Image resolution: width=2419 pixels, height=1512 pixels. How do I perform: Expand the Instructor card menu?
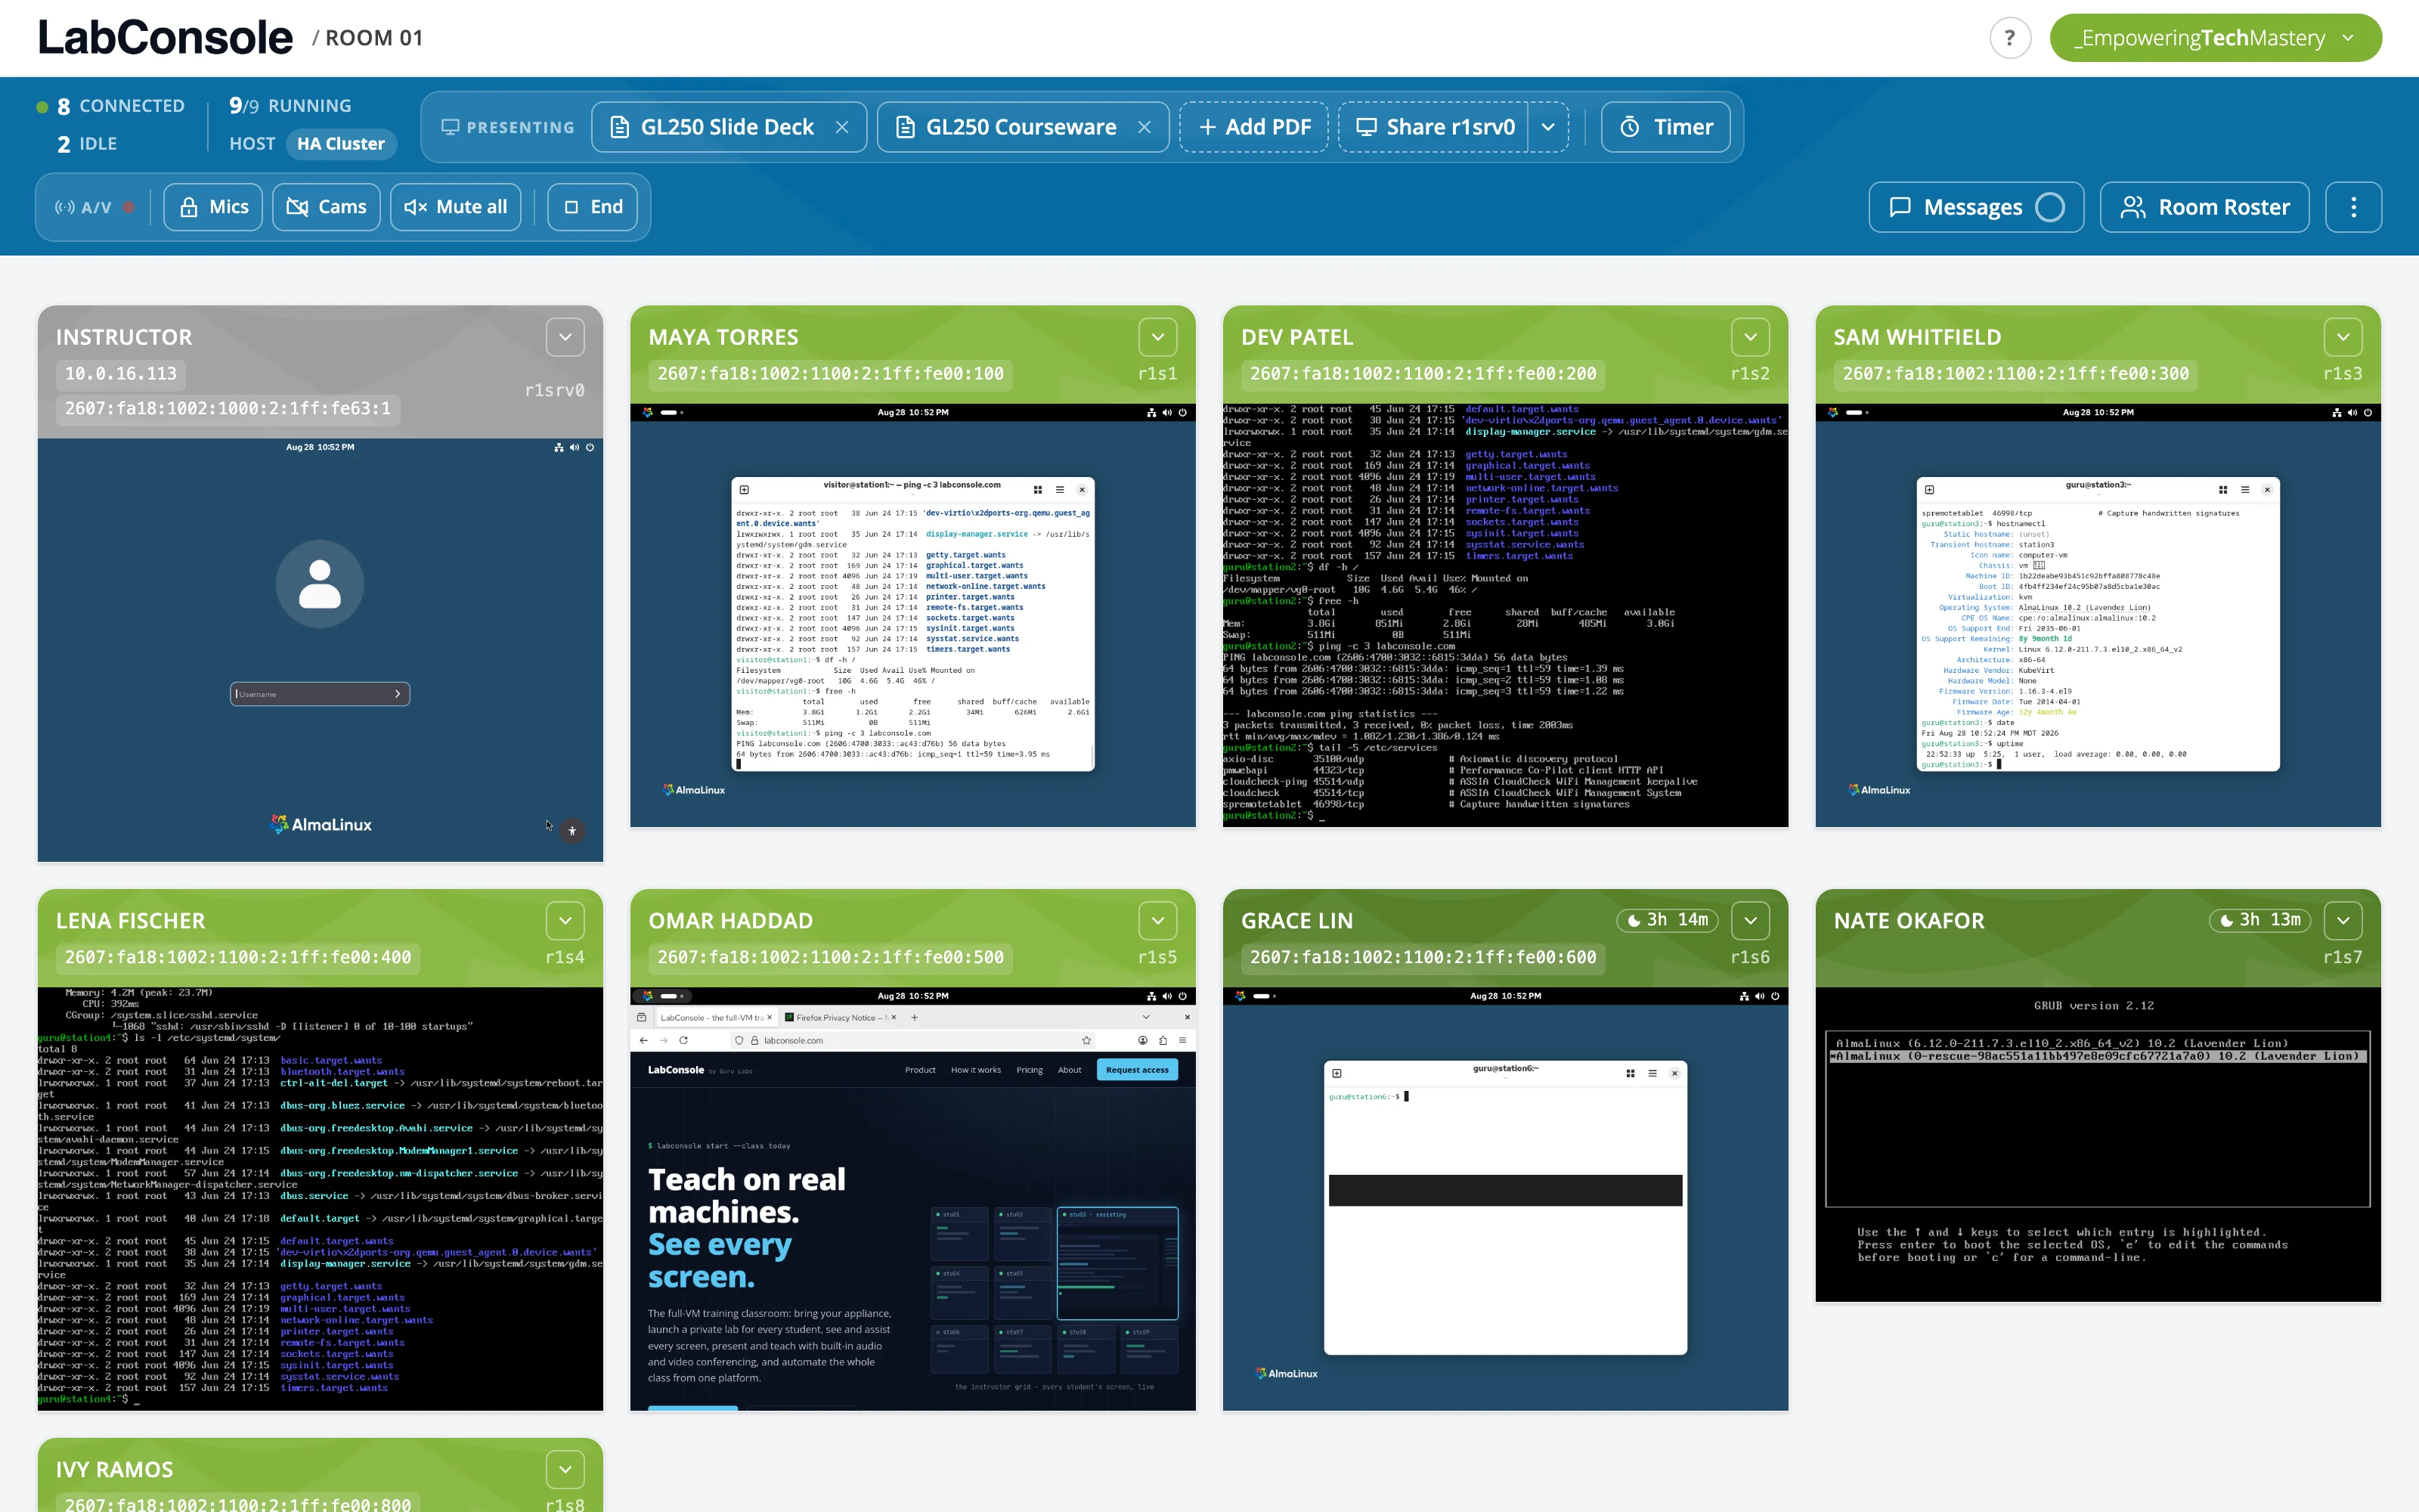point(565,337)
